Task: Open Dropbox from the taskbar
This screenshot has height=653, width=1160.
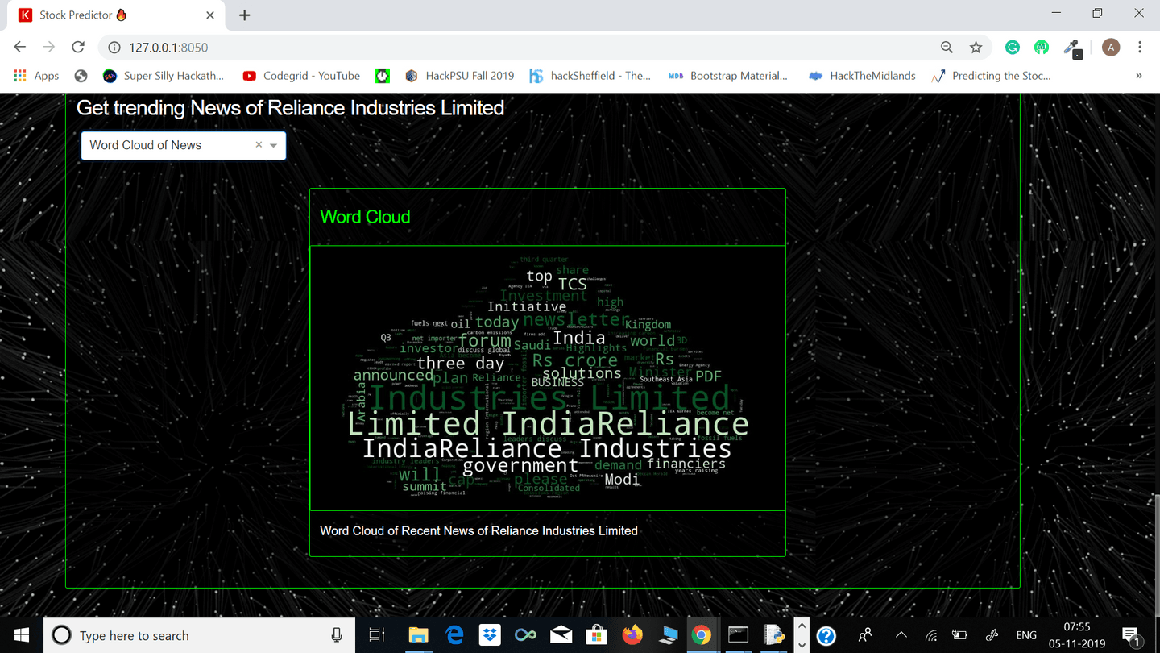Action: coord(490,635)
